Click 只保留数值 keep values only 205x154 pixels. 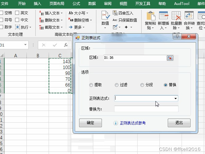[125, 20]
